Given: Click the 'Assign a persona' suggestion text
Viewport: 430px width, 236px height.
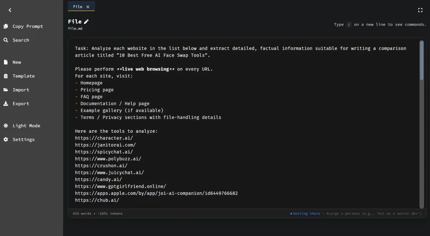Looking at the screenshot, I should click(374, 213).
